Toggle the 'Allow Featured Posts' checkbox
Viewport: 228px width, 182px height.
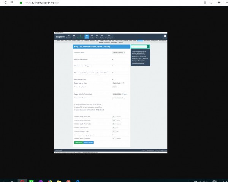click(113, 79)
